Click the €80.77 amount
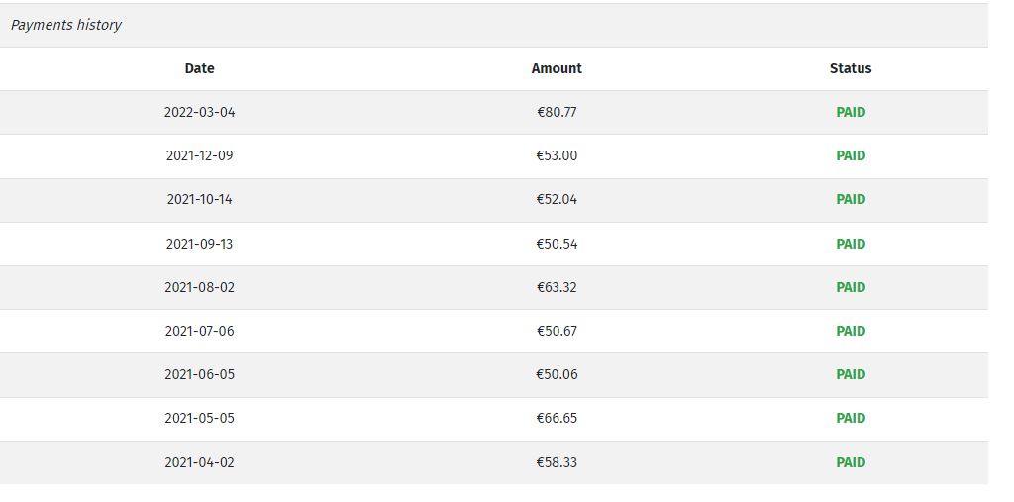Image resolution: width=1014 pixels, height=502 pixels. coord(557,112)
